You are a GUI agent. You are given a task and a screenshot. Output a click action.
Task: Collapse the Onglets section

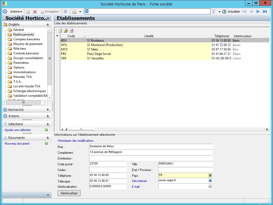click(x=47, y=25)
